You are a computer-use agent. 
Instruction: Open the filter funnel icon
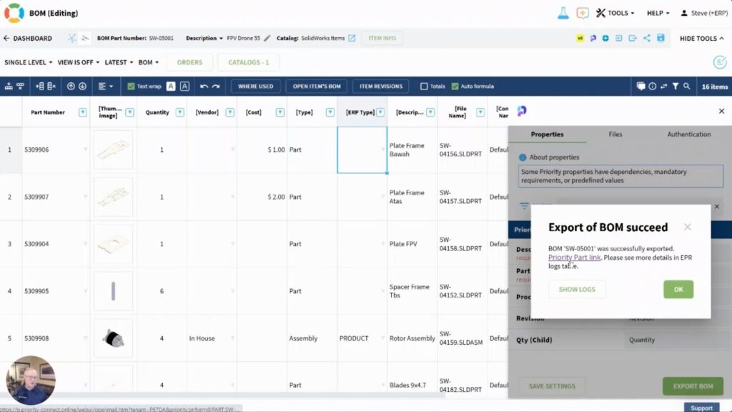675,87
